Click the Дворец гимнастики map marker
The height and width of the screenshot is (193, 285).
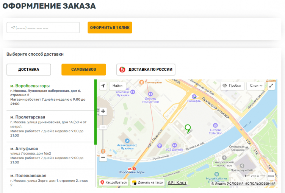click(x=150, y=94)
